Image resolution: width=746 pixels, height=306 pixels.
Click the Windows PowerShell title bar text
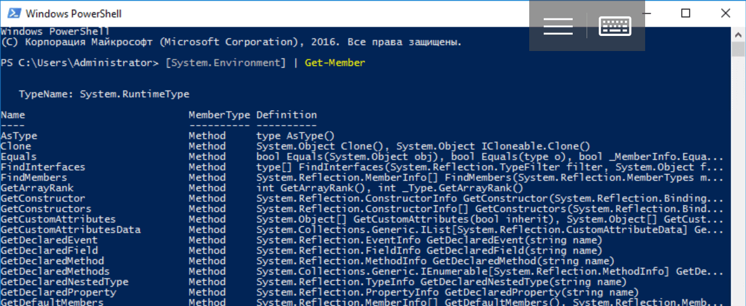click(74, 13)
